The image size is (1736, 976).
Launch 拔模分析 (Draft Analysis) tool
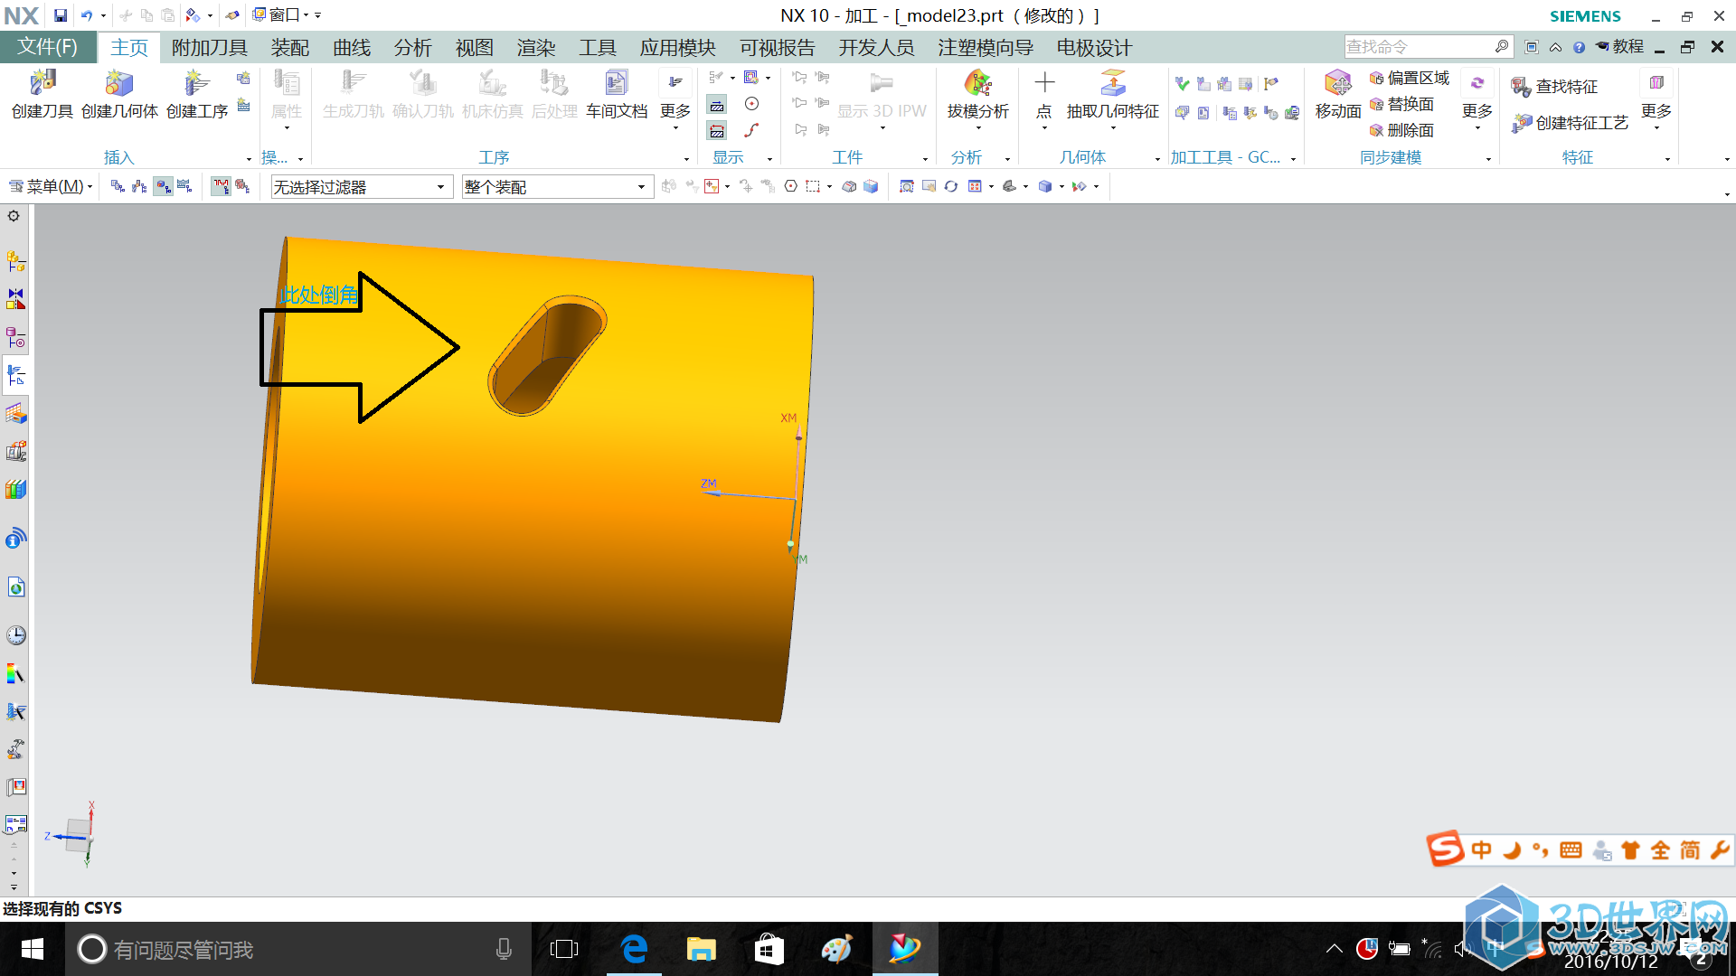pos(977,94)
